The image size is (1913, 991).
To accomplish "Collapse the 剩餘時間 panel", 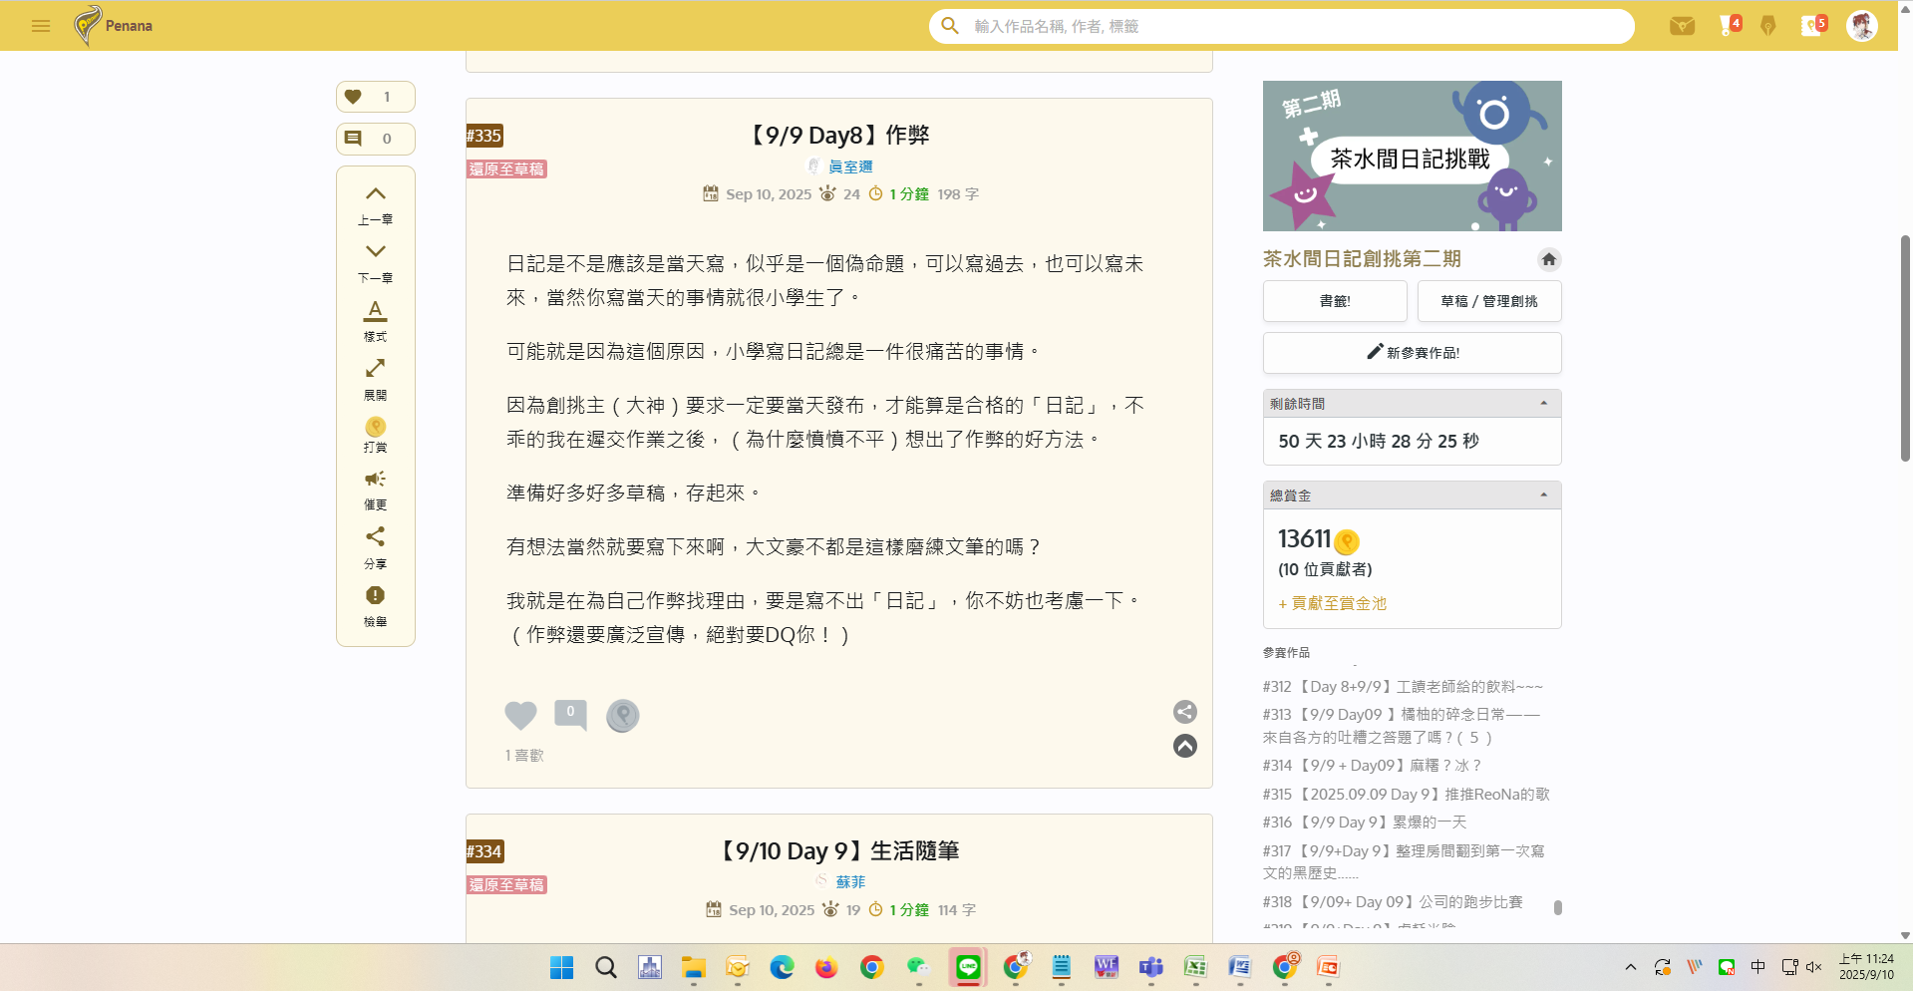I will (x=1544, y=404).
